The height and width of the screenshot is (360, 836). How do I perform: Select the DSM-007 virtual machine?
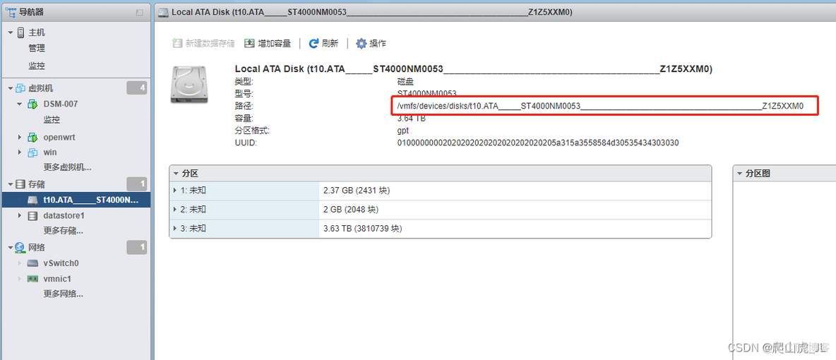pyautogui.click(x=60, y=104)
